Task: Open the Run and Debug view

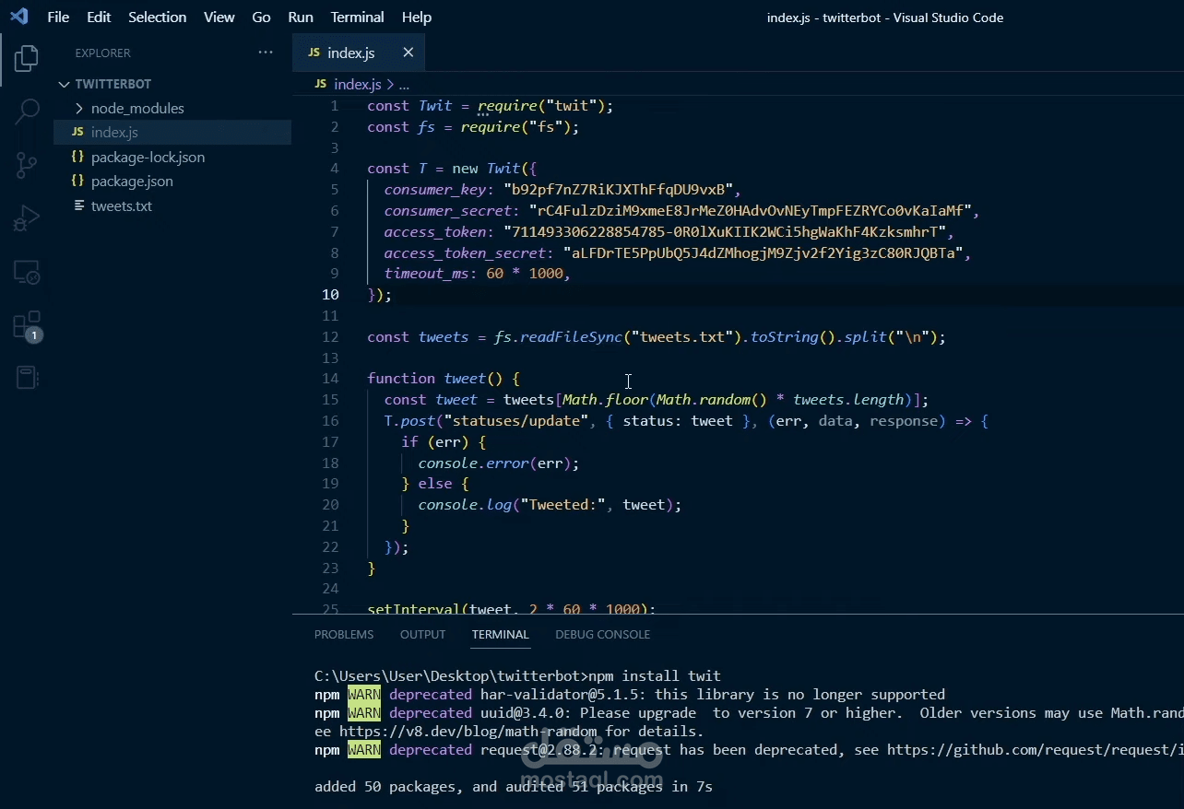Action: point(27,218)
